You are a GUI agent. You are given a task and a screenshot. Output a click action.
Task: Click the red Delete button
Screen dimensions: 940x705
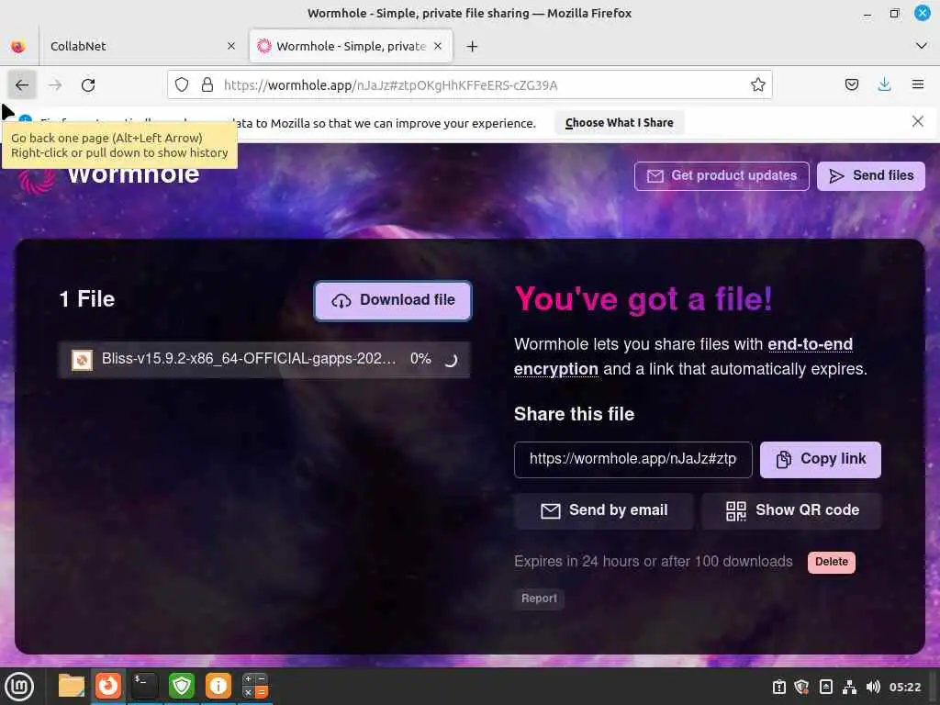point(832,563)
